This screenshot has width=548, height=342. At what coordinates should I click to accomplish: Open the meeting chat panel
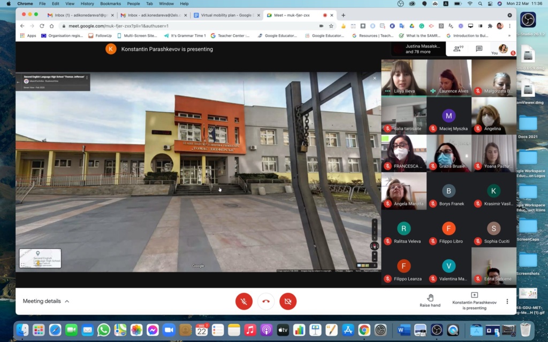pyautogui.click(x=479, y=49)
